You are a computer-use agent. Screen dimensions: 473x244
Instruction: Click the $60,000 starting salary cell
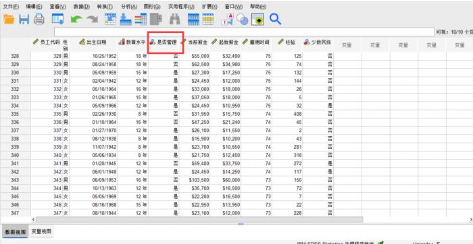point(225,180)
